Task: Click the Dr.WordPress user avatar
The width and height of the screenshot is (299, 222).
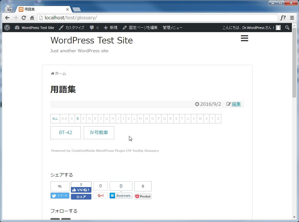Action: pyautogui.click(x=278, y=28)
